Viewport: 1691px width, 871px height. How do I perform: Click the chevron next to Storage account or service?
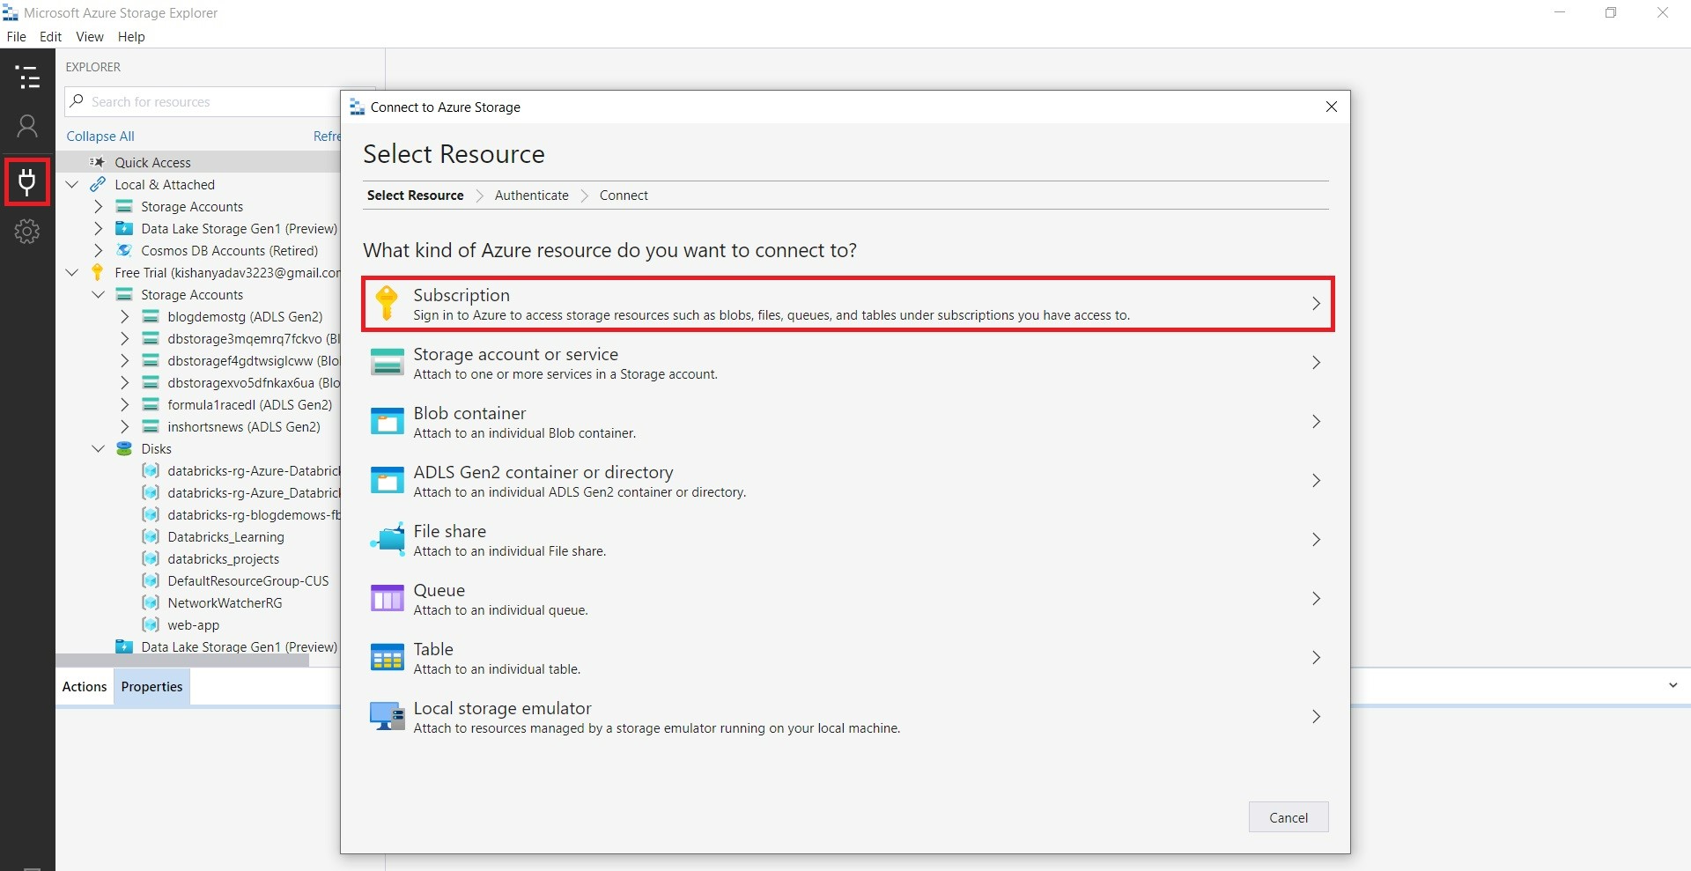click(1315, 362)
